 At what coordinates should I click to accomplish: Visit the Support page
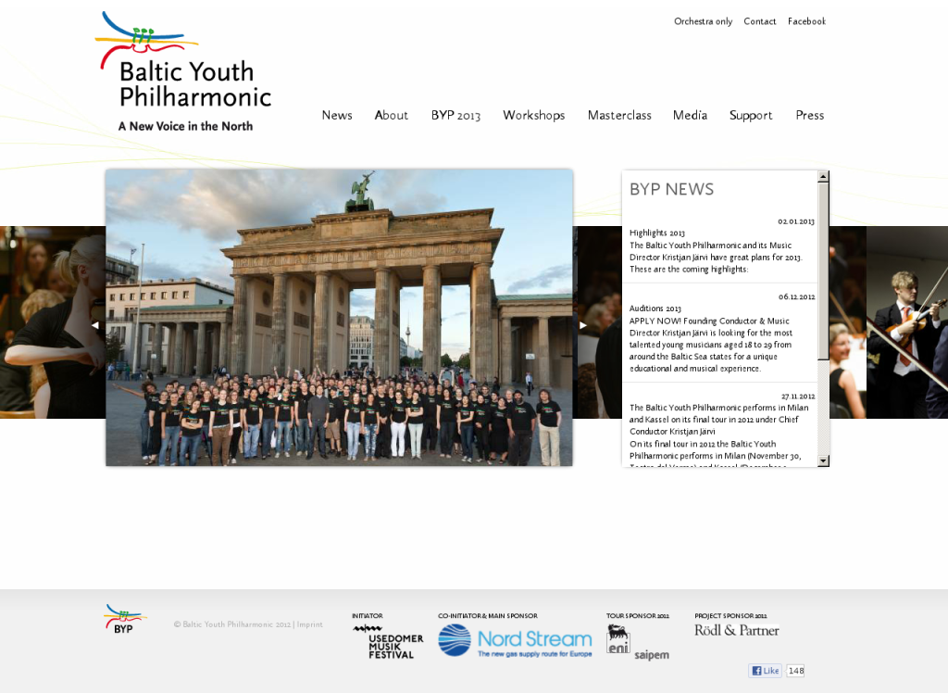751,115
